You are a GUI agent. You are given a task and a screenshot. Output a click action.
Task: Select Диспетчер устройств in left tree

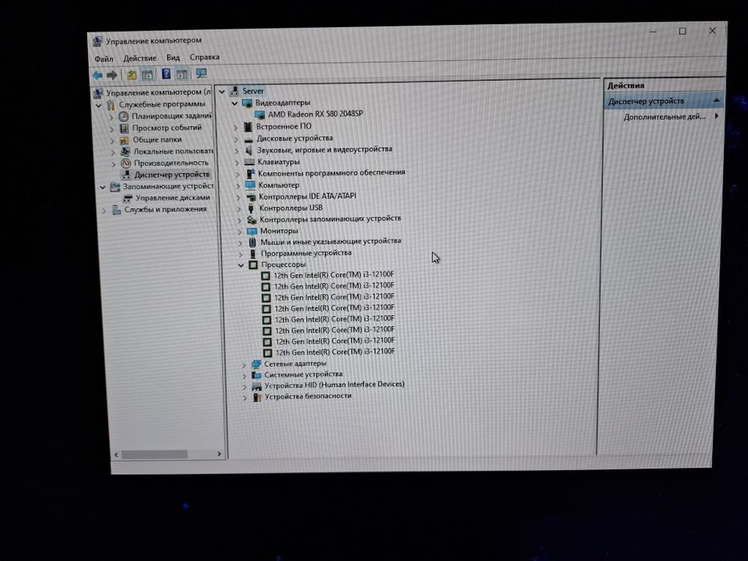click(172, 175)
